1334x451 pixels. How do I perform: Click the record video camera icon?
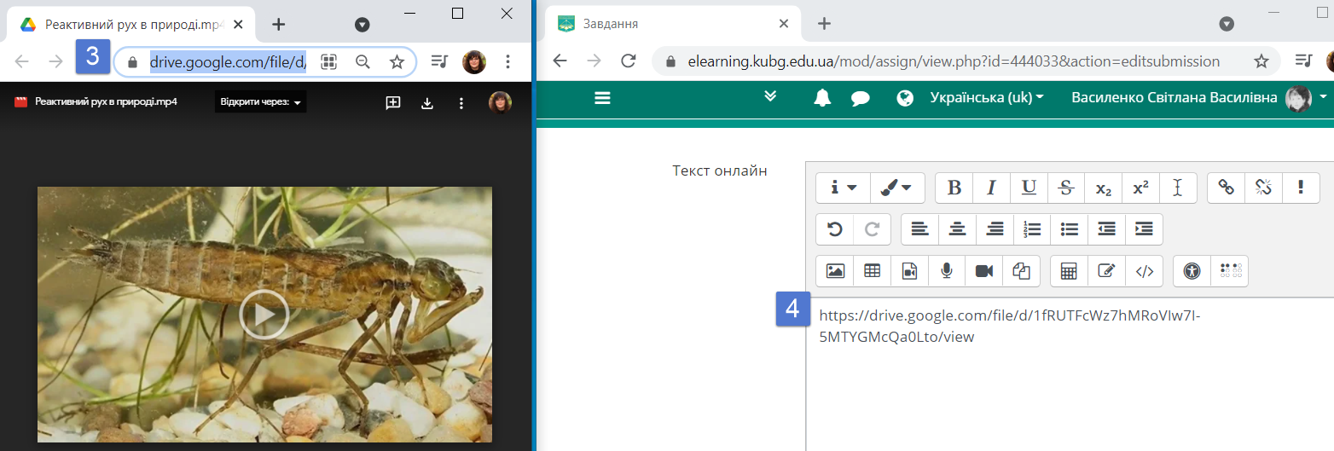point(984,271)
